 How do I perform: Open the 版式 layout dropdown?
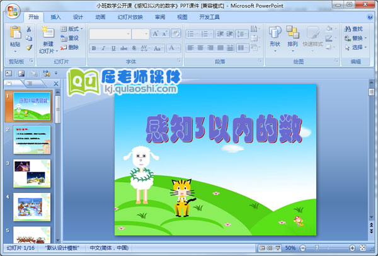71,29
